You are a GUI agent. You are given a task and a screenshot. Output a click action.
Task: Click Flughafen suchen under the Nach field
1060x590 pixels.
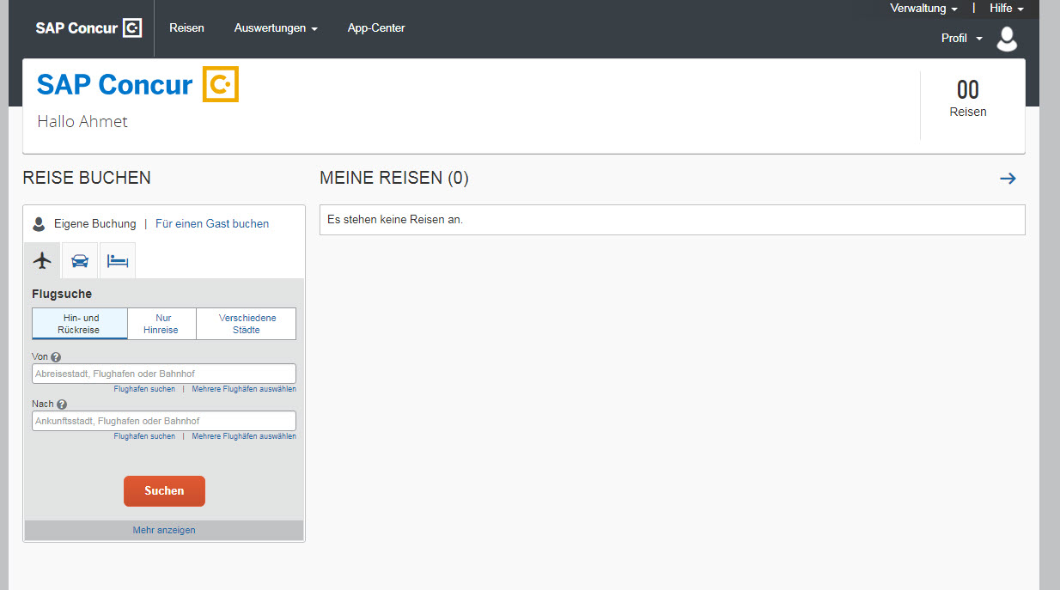[144, 436]
